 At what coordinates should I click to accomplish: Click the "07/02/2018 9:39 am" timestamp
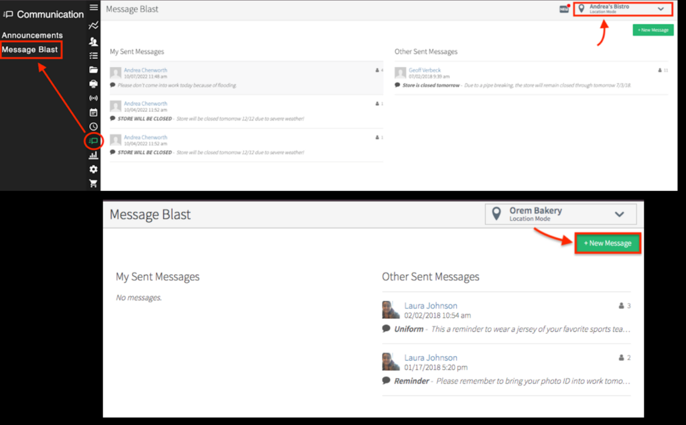(x=429, y=76)
